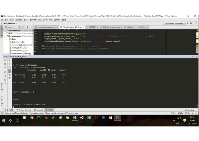Click the 1: Project side tab
Image resolution: width=199 pixels, height=141 pixels.
pyautogui.click(x=2, y=31)
